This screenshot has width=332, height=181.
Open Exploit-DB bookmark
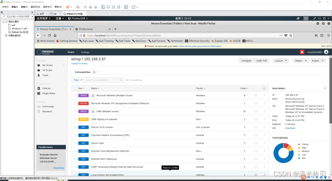point(220,41)
